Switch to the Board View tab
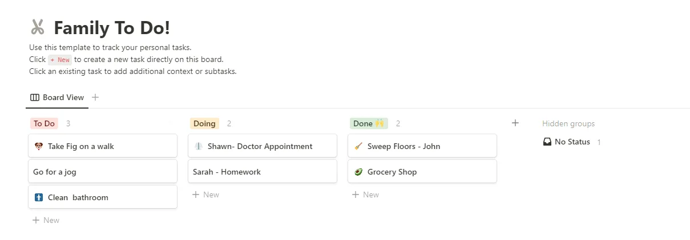This screenshot has width=690, height=240. (57, 97)
